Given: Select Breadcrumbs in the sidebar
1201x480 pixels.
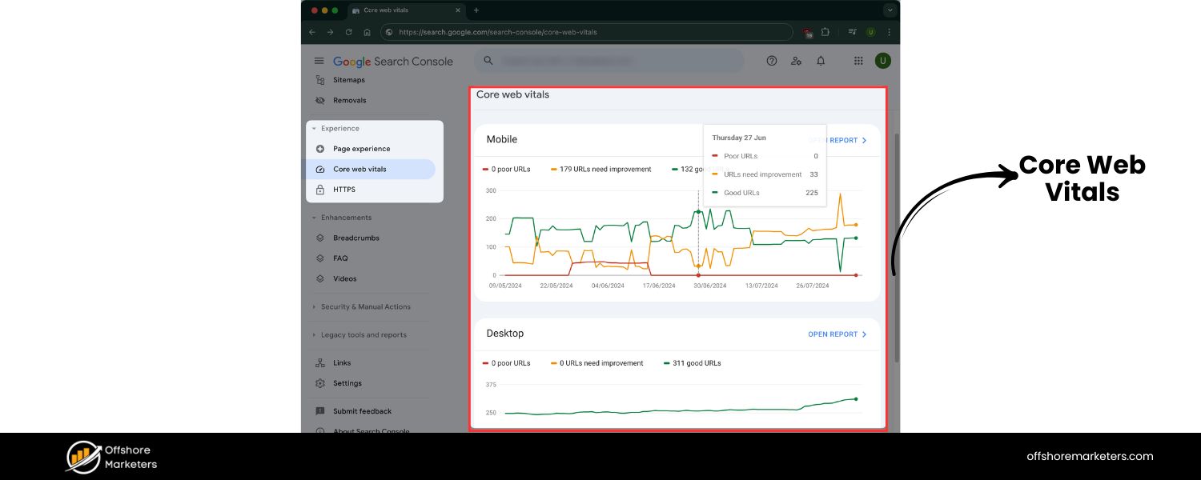Looking at the screenshot, I should [355, 238].
